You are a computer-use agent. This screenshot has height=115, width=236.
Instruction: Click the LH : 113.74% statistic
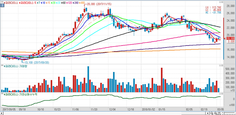pyautogui.click(x=213, y=7)
